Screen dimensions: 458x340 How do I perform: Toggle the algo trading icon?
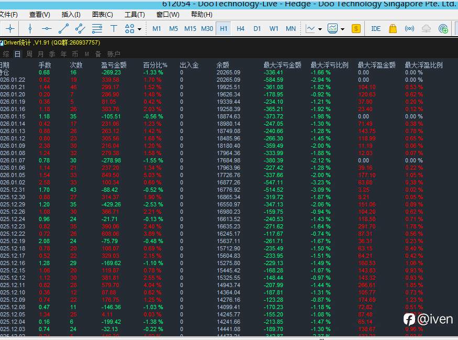(x=443, y=29)
